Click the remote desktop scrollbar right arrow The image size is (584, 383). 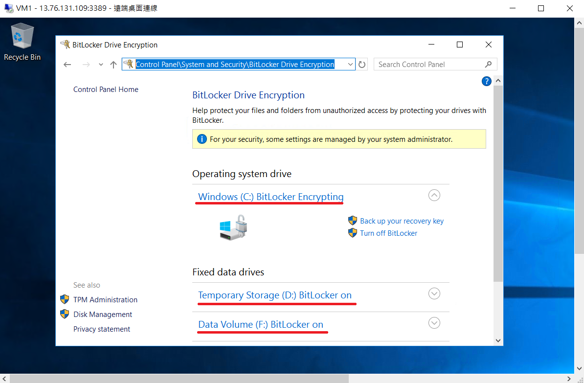click(x=569, y=379)
